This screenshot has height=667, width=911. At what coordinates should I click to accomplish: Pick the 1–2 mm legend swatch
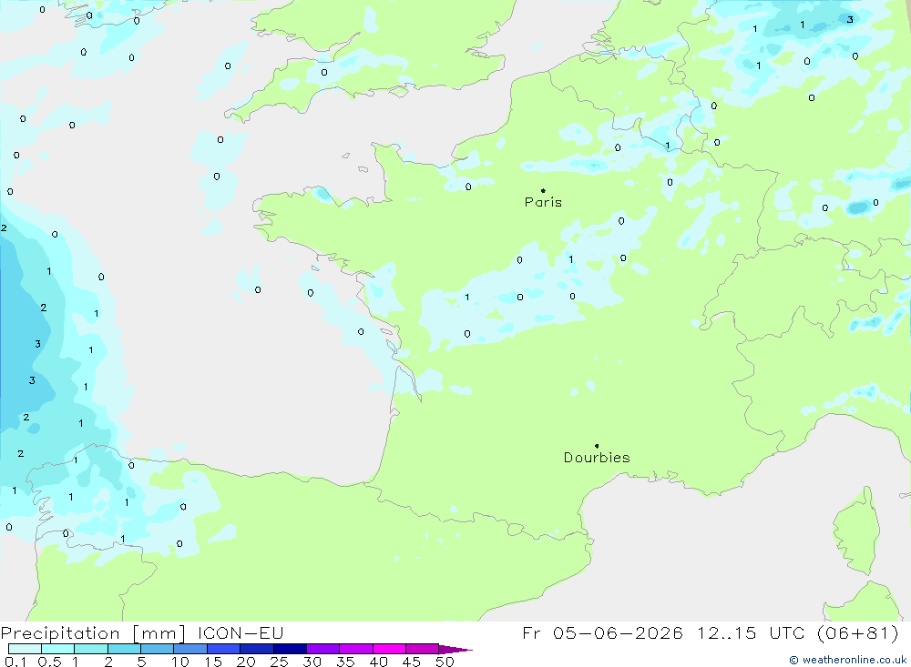(91, 649)
